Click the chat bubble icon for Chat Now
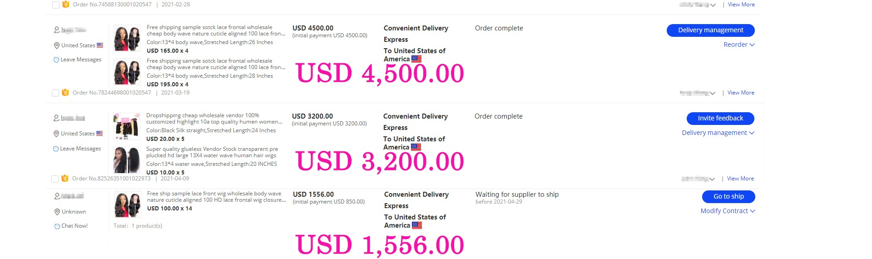 [x=57, y=226]
